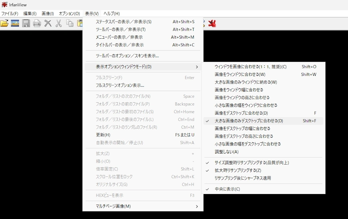Uncheck 中央に表示(C) option

[x=264, y=189]
